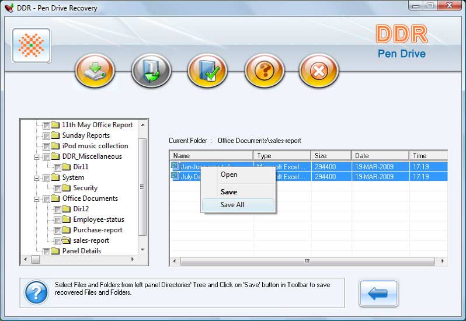This screenshot has height=321, width=466.
Task: Collapse the DDR_Miscellaneous tree node
Action: (37, 157)
